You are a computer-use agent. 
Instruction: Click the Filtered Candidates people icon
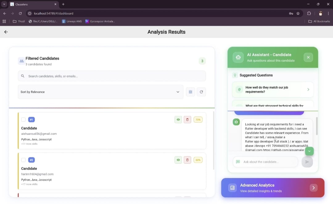coord(22,61)
